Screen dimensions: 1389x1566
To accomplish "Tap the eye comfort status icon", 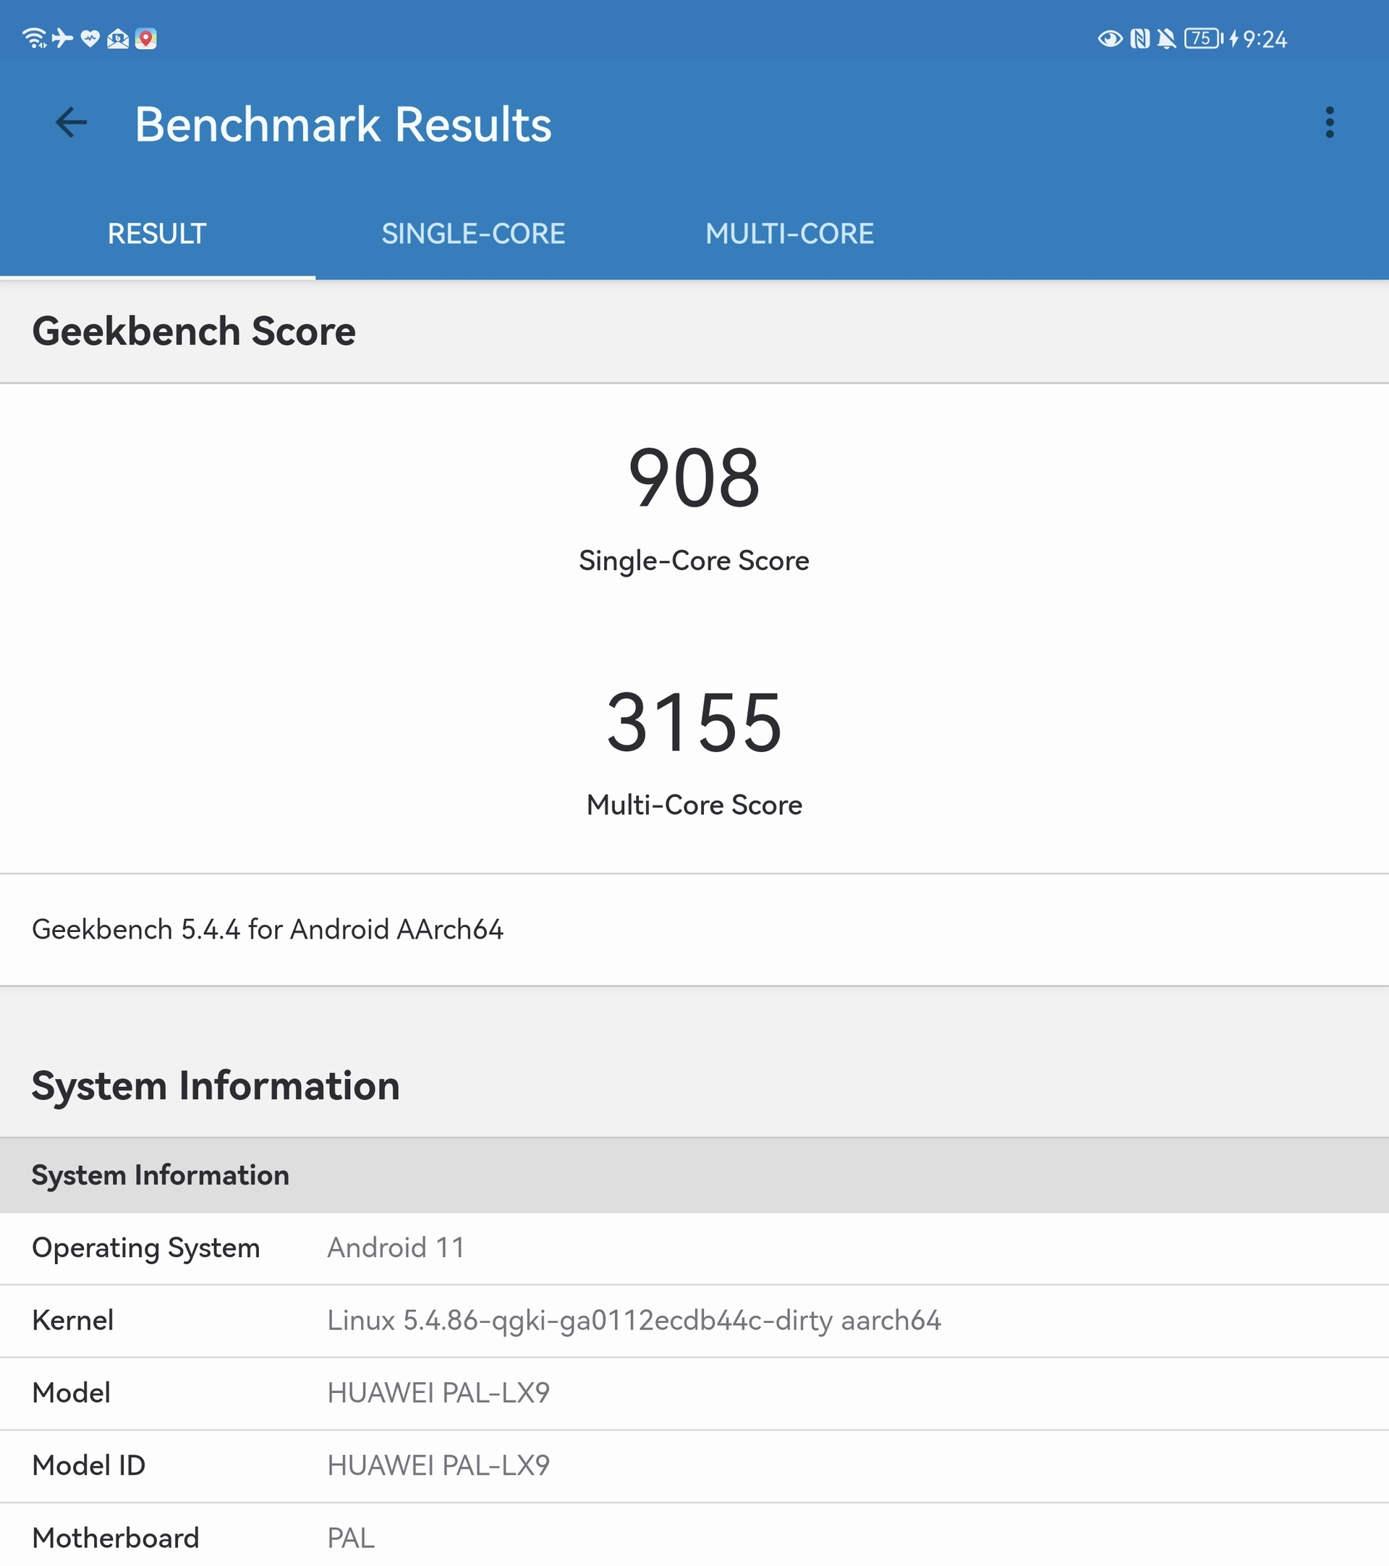I will pos(1110,38).
